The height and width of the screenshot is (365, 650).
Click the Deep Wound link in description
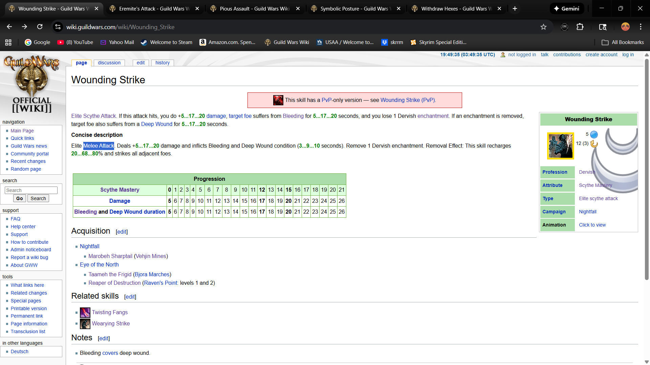pyautogui.click(x=157, y=124)
